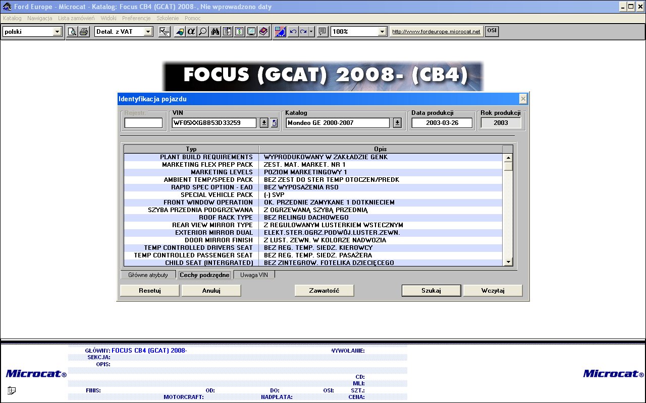The image size is (646, 403).
Task: Click the list scrollbar up arrow
Action: (x=508, y=157)
